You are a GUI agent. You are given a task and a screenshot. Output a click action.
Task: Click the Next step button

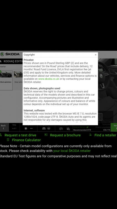pyautogui.click(x=114, y=127)
